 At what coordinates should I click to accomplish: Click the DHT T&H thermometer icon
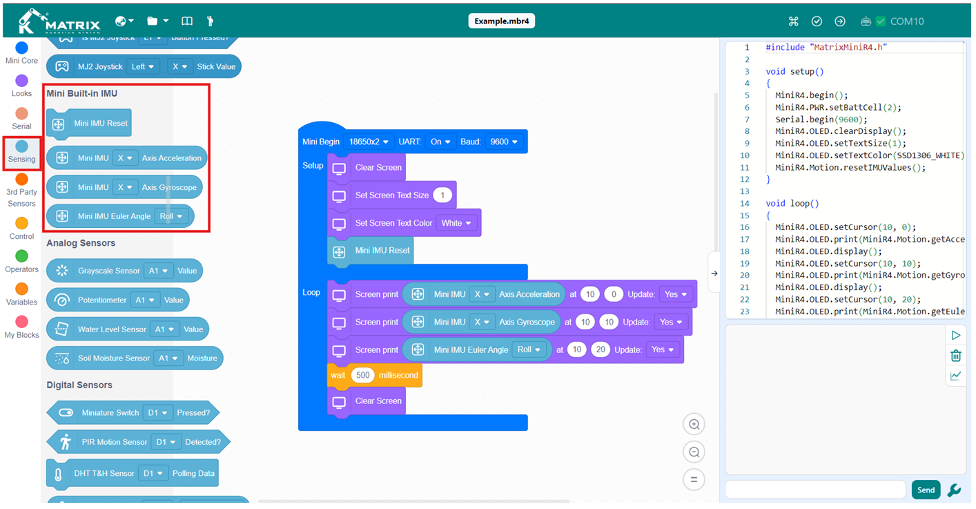tap(58, 474)
